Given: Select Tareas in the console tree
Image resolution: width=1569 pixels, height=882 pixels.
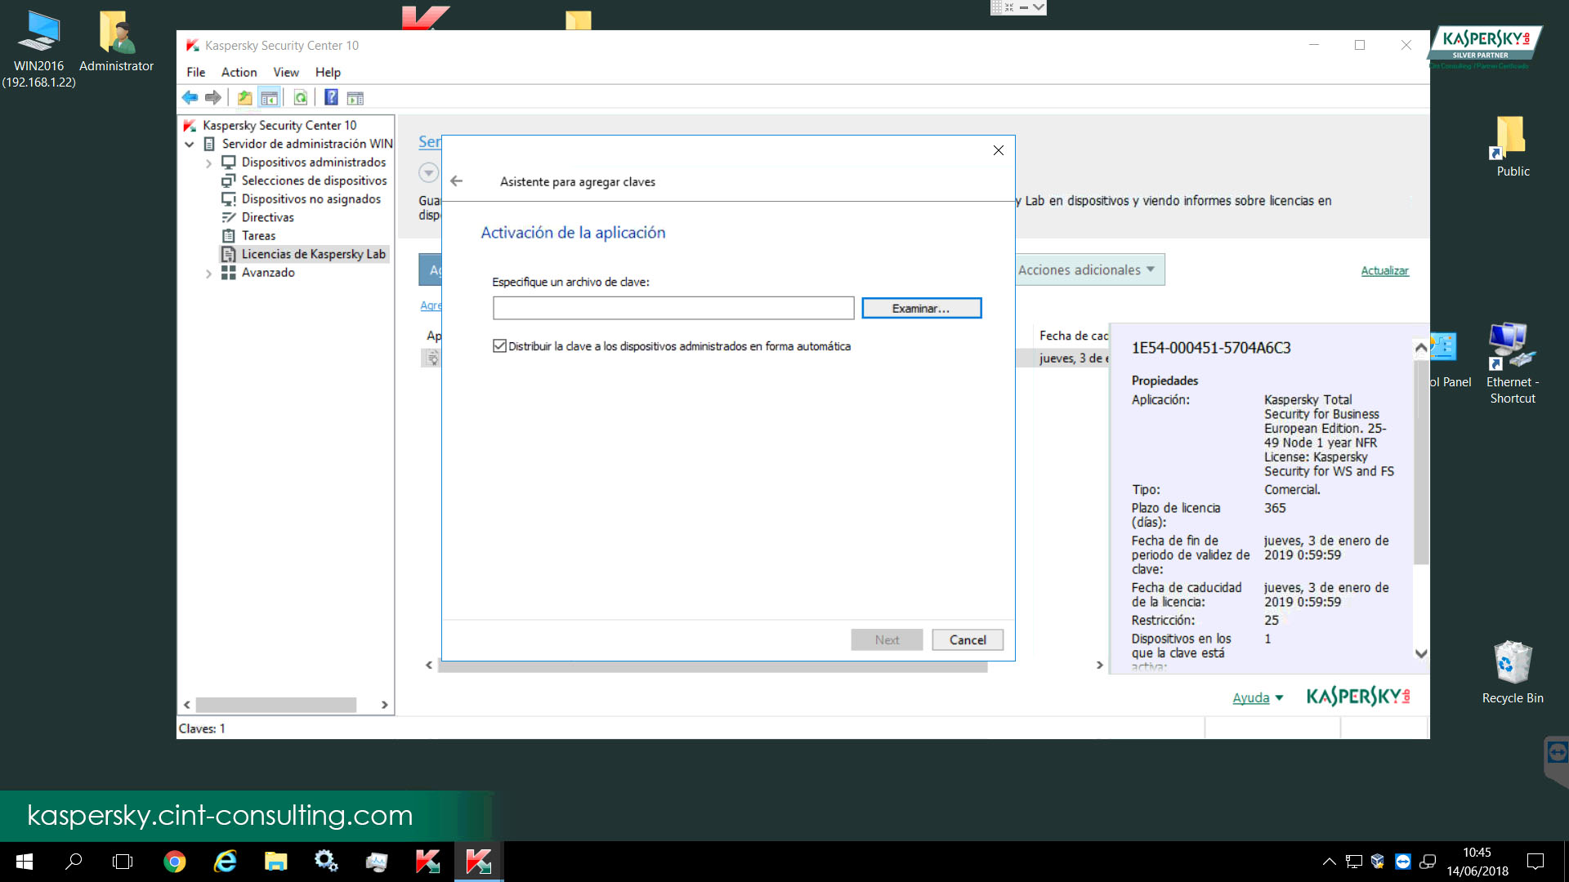Looking at the screenshot, I should (258, 236).
